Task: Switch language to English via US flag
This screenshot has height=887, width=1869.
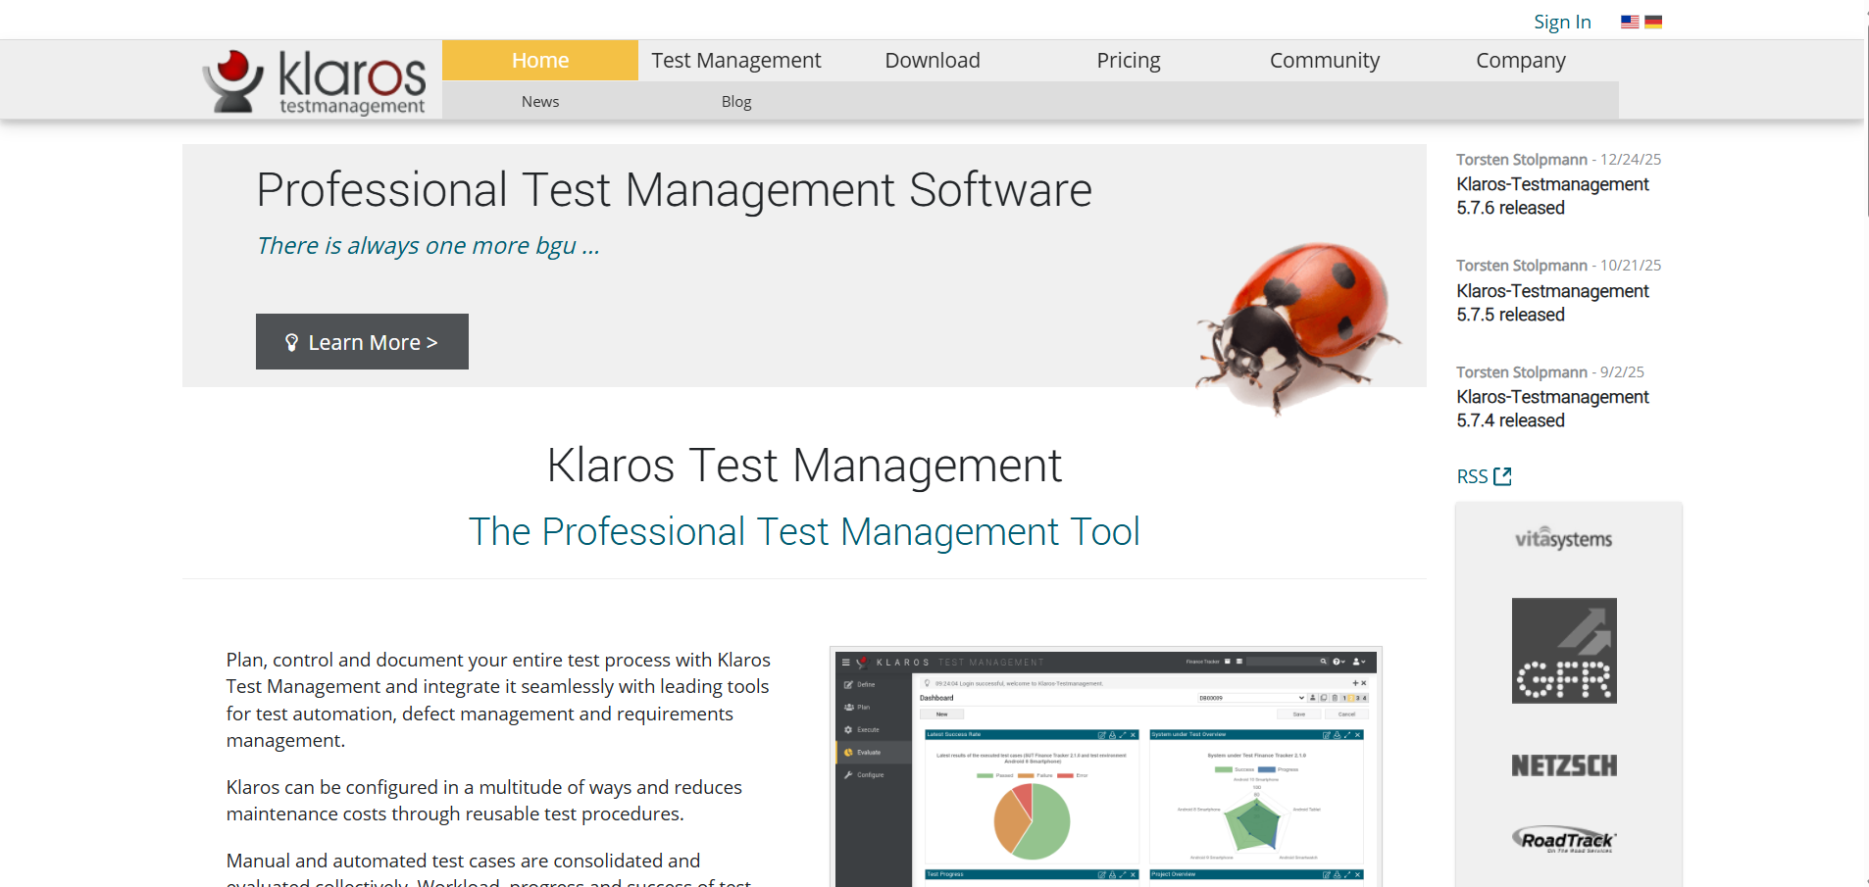Action: point(1630,22)
